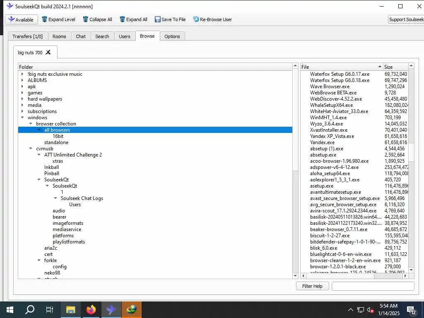This screenshot has width=424, height=318.
Task: Sort files by the Size column header
Action: click(395, 67)
